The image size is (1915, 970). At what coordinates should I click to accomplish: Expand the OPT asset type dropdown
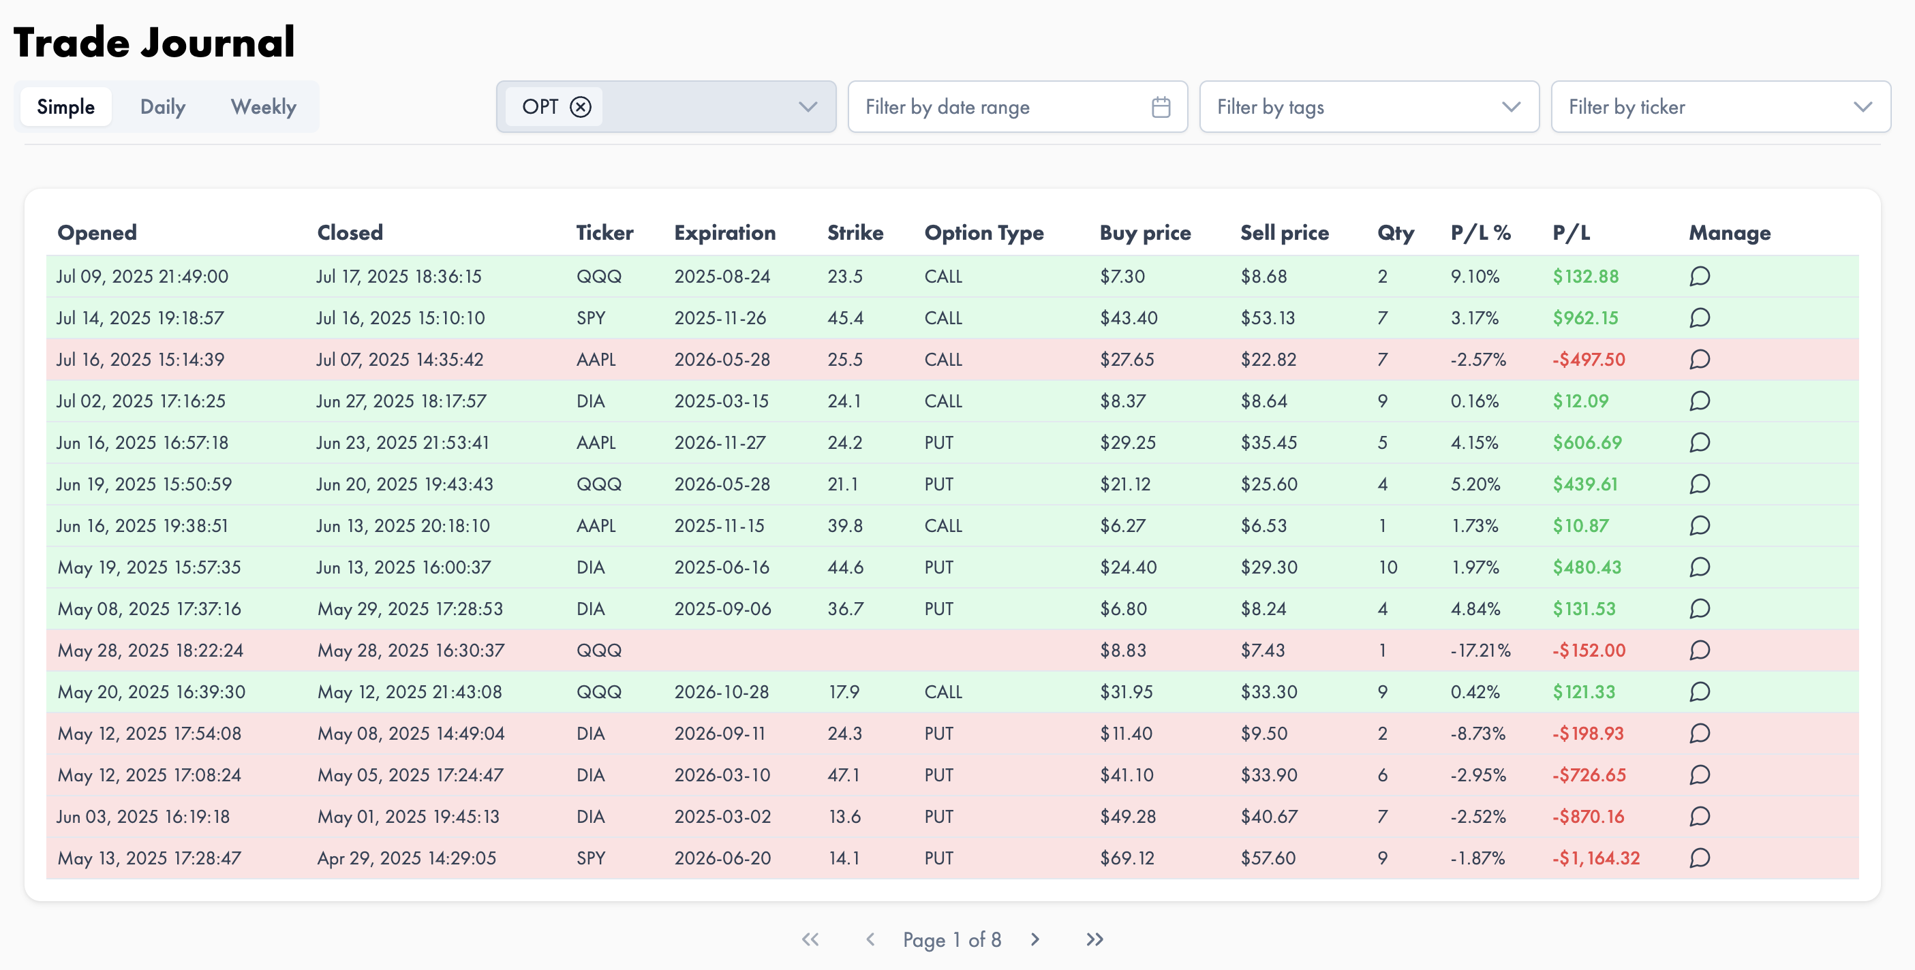[x=808, y=107]
